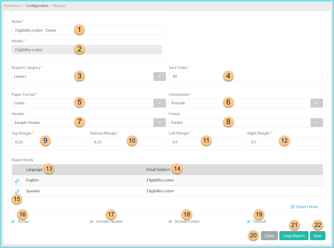Expand the Paper Format dropdown

tap(159, 102)
